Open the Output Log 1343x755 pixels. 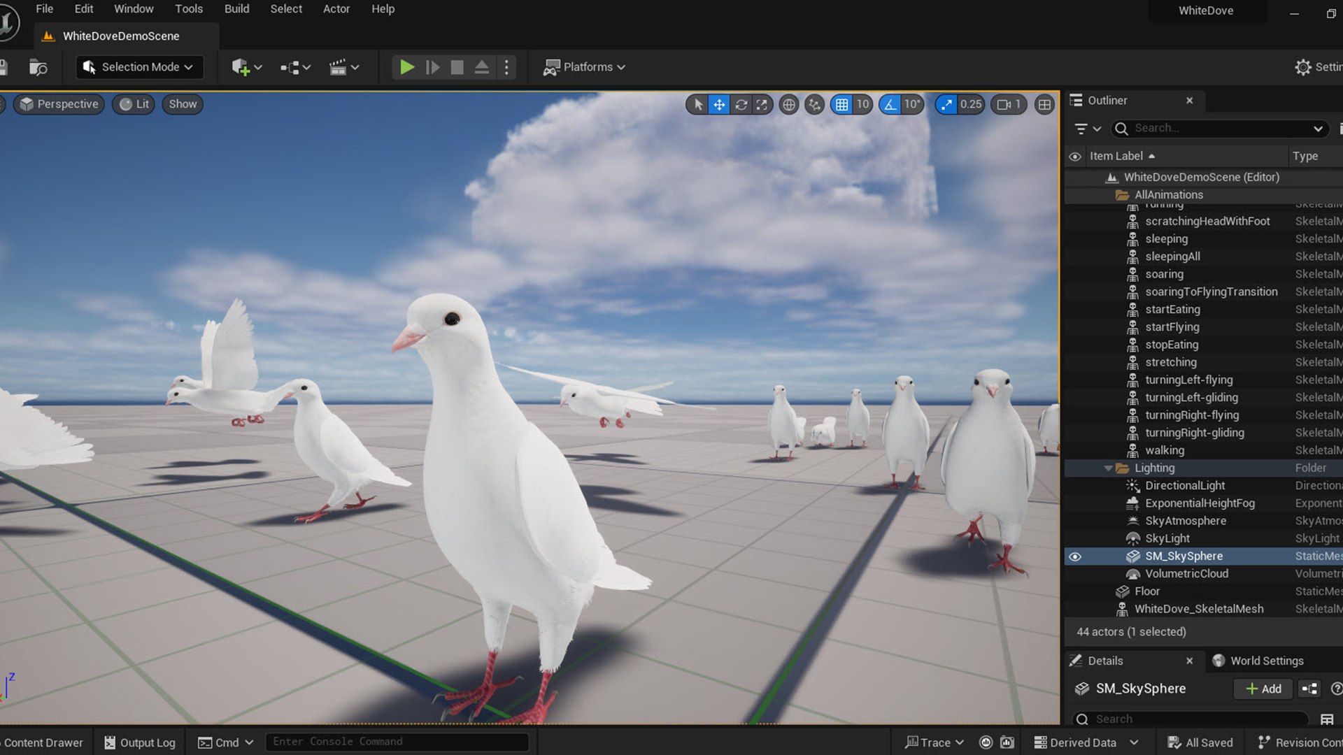tap(140, 742)
